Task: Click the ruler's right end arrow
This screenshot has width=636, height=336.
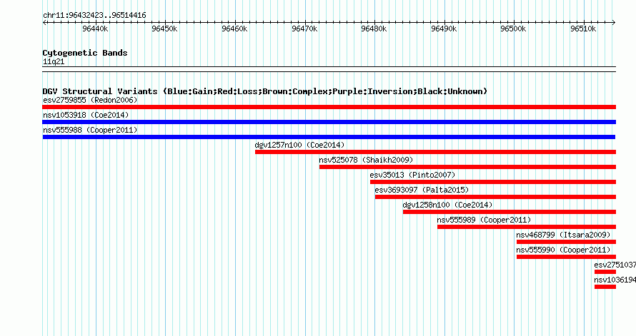Action: click(614, 23)
